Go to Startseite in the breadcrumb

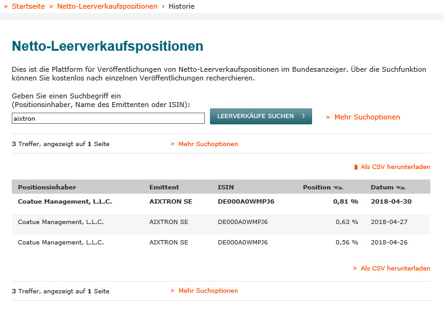click(28, 6)
